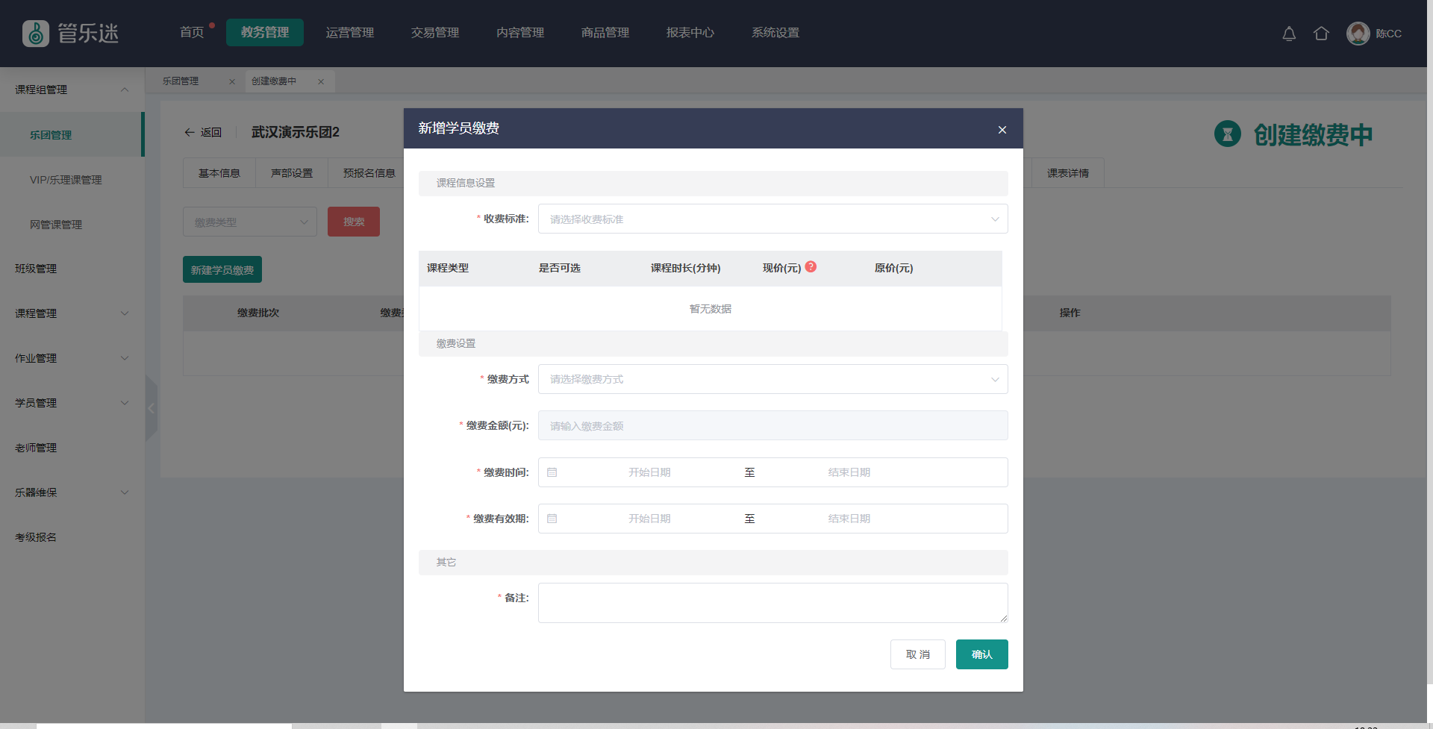Click the 确认 button
1433x729 pixels.
click(x=981, y=654)
